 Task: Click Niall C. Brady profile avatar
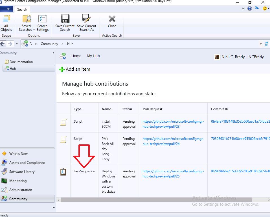click(217, 57)
